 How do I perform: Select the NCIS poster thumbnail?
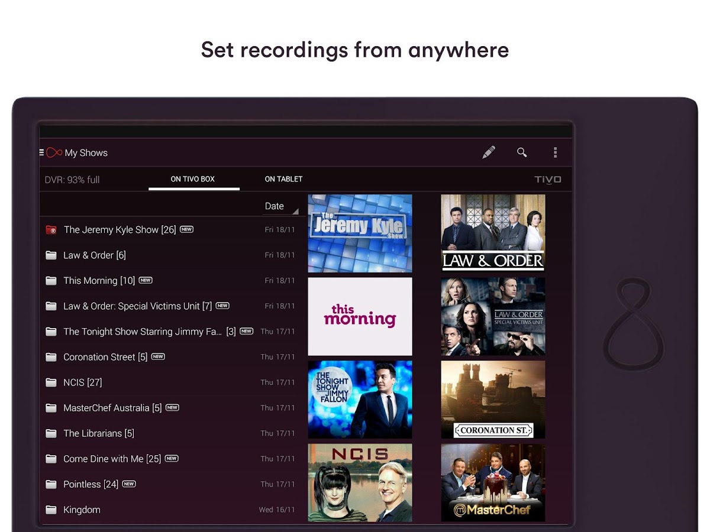(360, 483)
